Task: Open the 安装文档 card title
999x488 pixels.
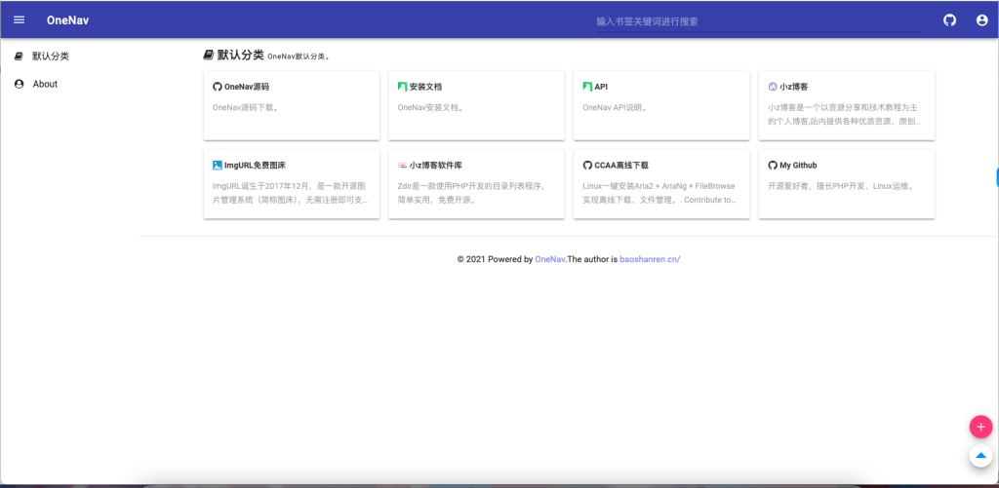Action: click(x=425, y=87)
